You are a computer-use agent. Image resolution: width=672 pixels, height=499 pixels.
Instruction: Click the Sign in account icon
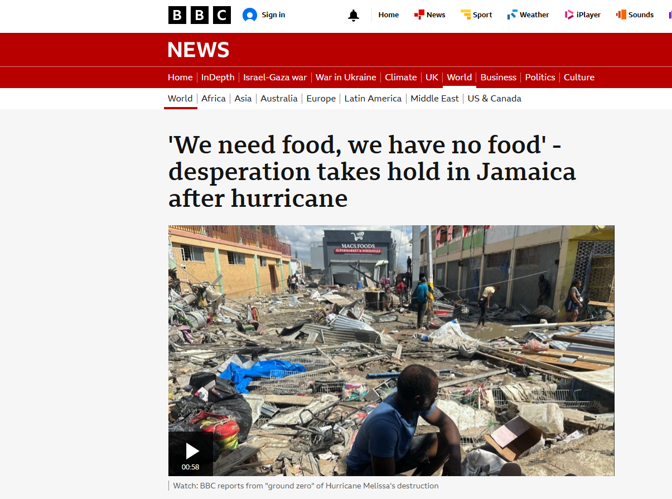(250, 15)
